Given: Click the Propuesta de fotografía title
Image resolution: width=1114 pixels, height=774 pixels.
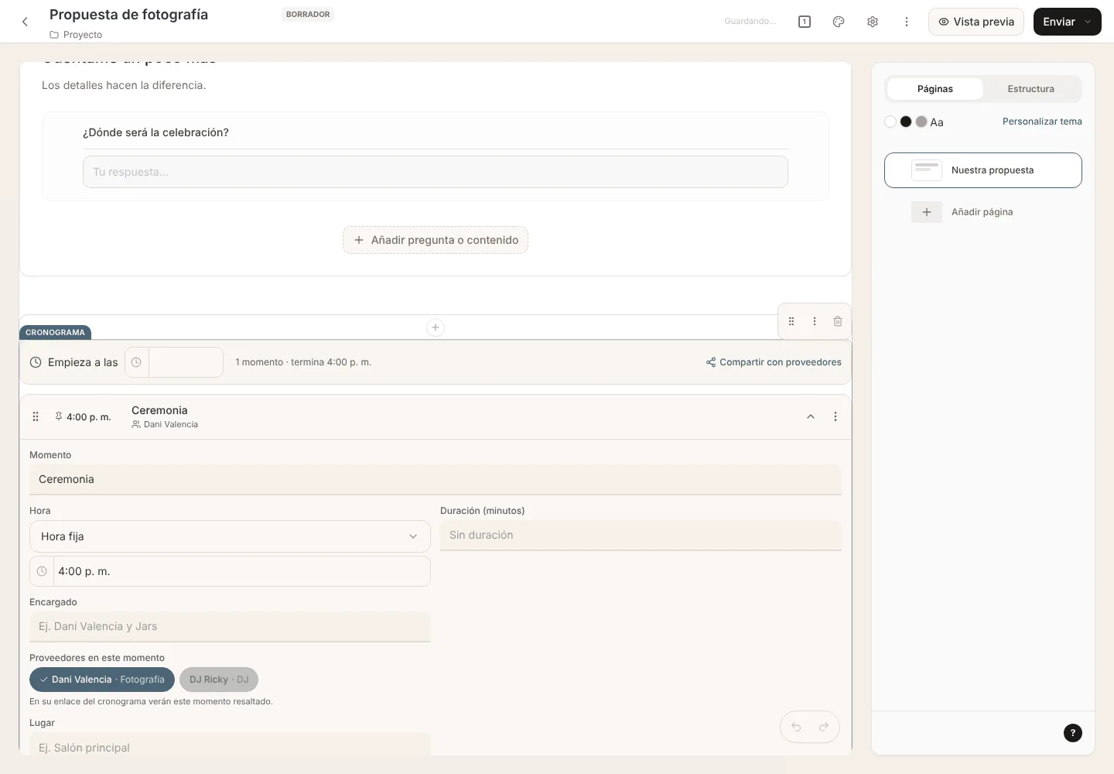Looking at the screenshot, I should pyautogui.click(x=128, y=15).
